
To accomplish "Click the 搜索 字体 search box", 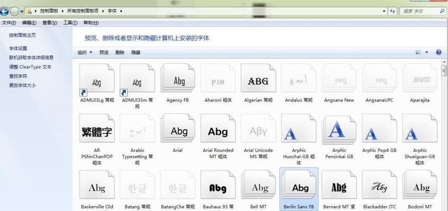I will coord(418,11).
